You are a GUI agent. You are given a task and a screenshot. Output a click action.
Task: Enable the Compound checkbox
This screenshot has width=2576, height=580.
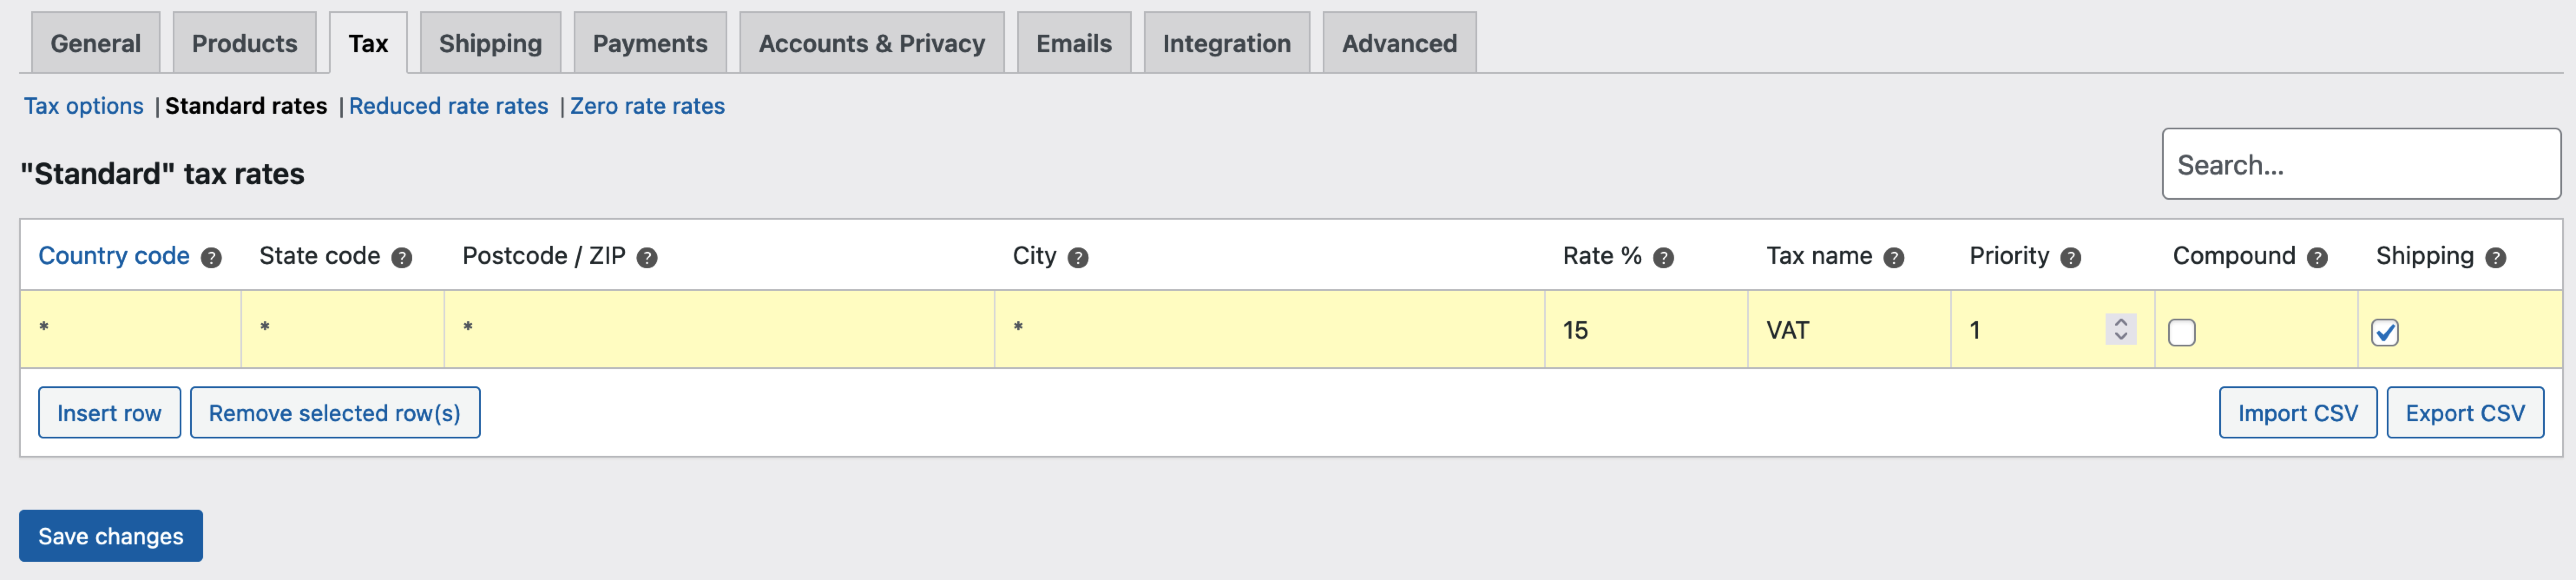(x=2182, y=333)
